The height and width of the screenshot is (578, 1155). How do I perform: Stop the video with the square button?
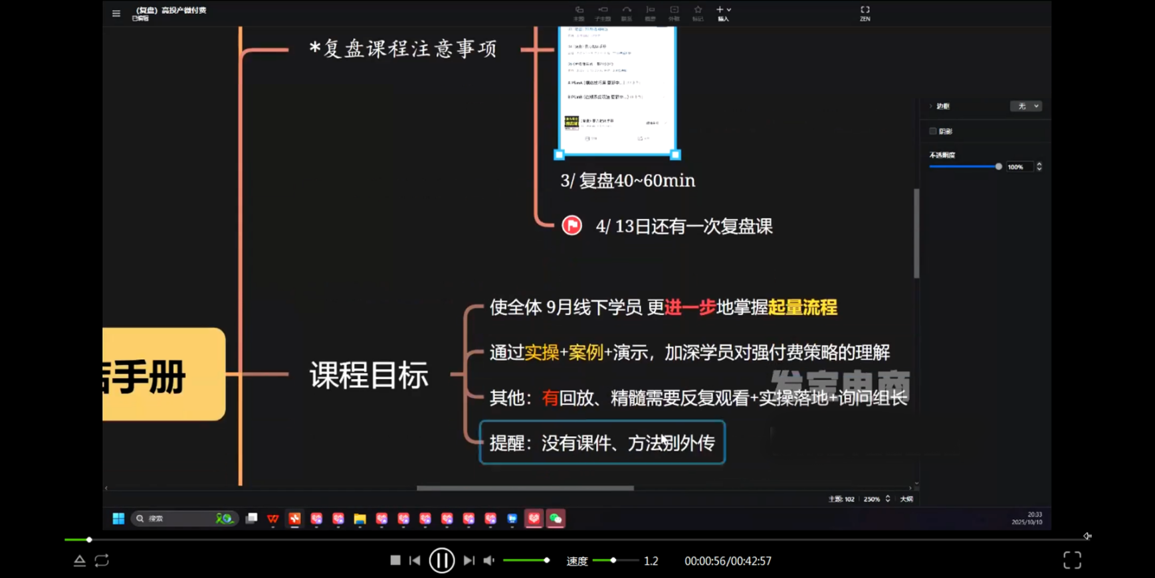tap(395, 561)
